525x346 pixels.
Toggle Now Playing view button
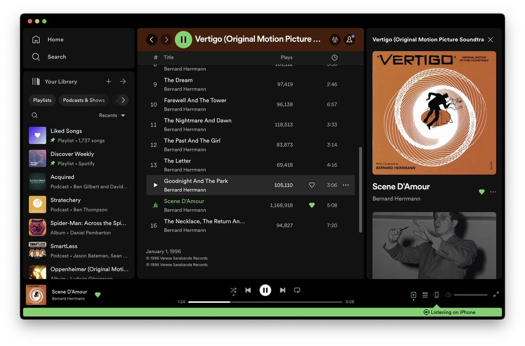tap(413, 295)
